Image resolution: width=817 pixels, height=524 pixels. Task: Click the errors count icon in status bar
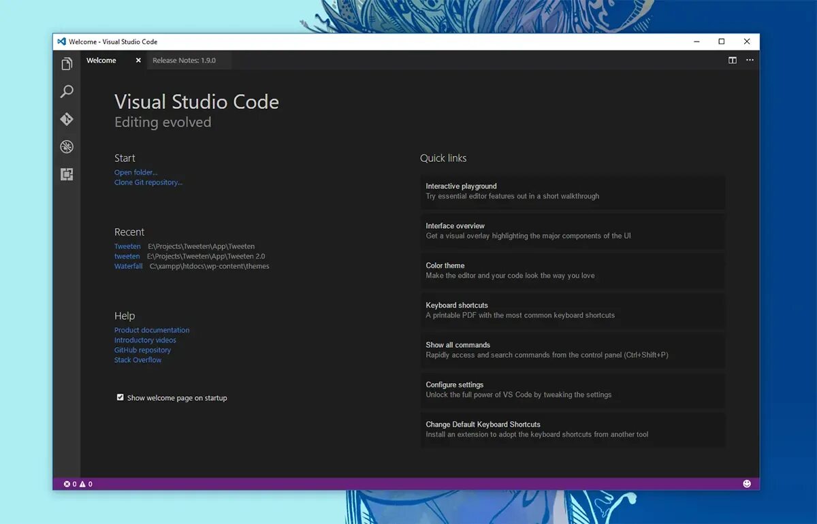[x=67, y=484]
